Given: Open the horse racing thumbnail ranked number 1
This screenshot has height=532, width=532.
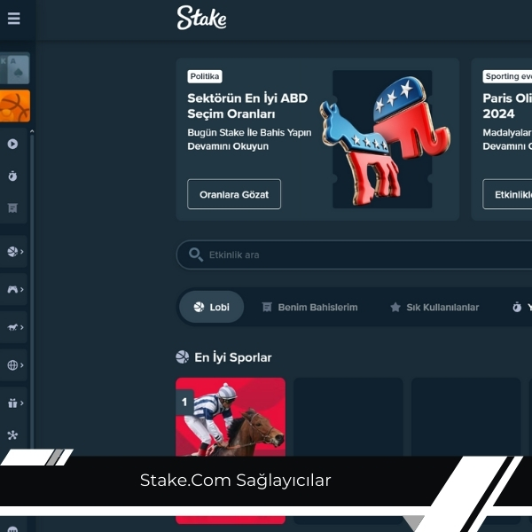Looking at the screenshot, I should click(x=231, y=417).
